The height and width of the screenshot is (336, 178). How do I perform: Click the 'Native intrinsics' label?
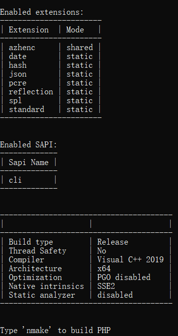(46, 286)
